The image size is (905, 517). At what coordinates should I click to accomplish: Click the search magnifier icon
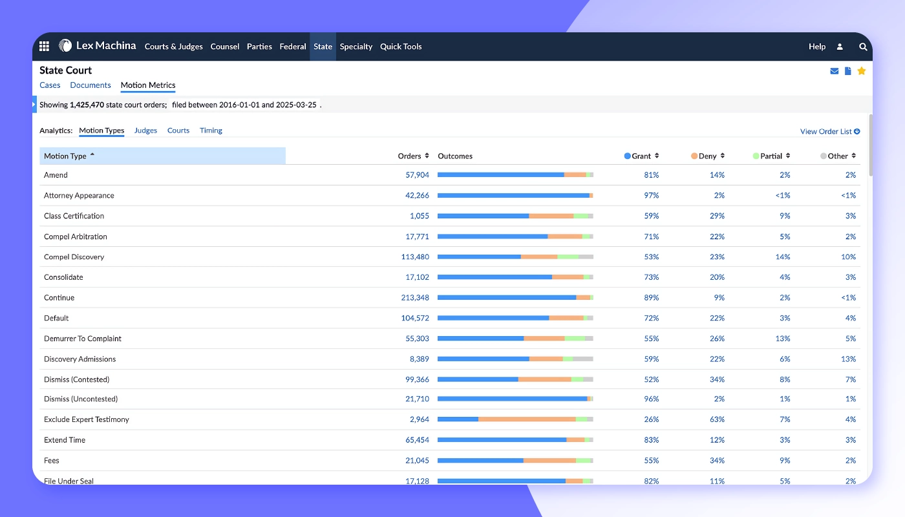pos(863,47)
